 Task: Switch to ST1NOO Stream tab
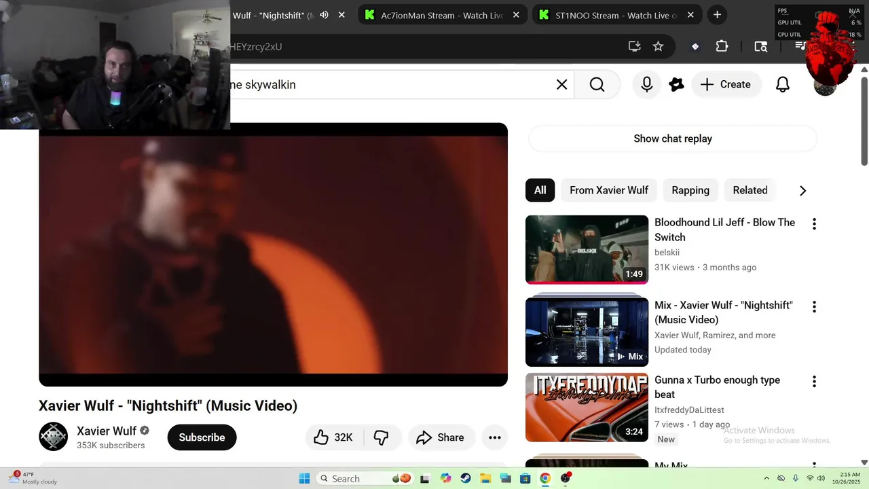[x=616, y=15]
